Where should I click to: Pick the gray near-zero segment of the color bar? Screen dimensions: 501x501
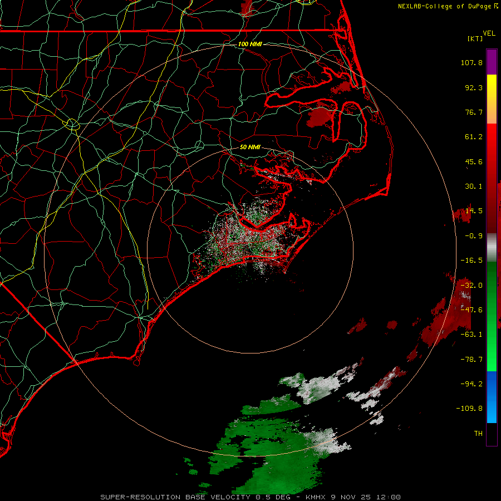(x=492, y=248)
